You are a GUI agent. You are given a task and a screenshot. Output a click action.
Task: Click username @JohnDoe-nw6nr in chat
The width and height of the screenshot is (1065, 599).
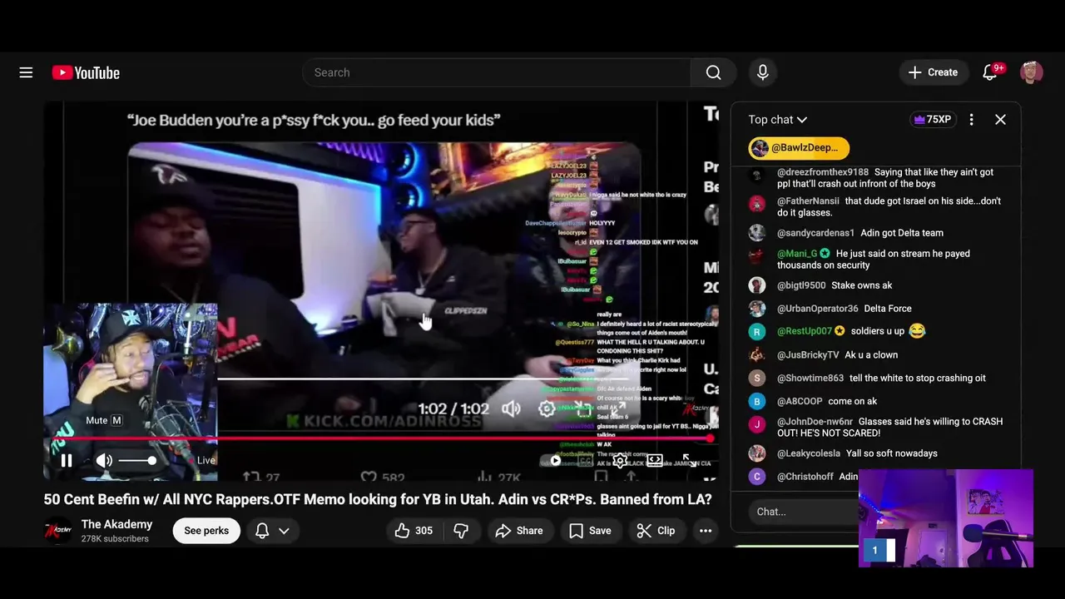[815, 422]
